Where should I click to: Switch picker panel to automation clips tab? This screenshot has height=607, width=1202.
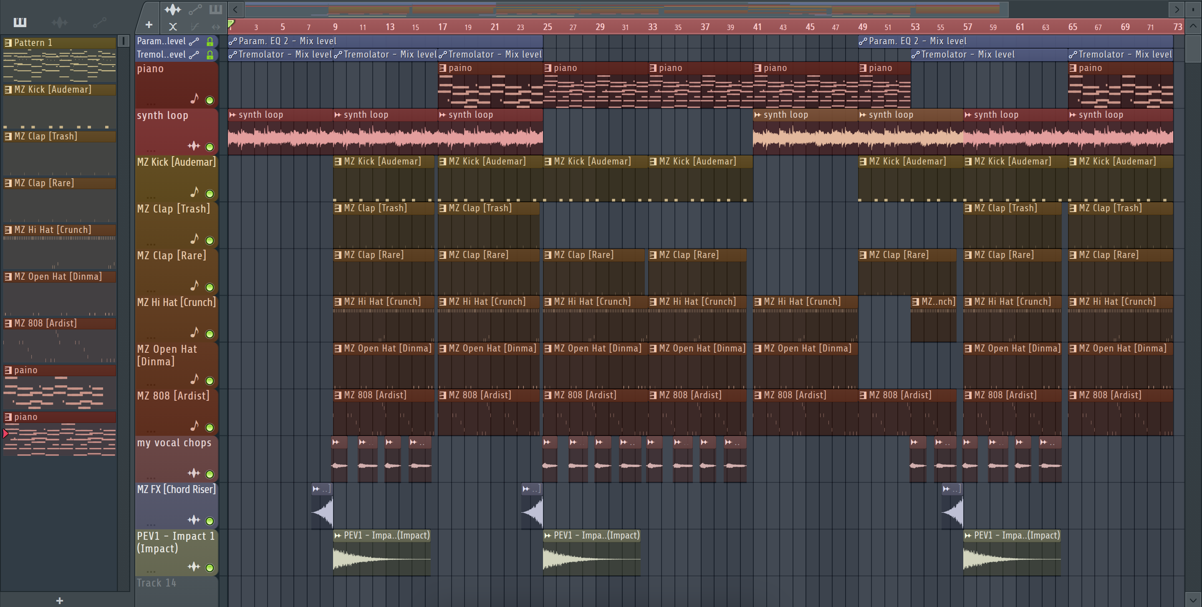(x=99, y=22)
